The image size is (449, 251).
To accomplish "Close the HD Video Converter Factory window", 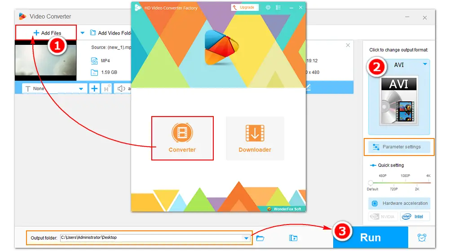I will point(301,8).
